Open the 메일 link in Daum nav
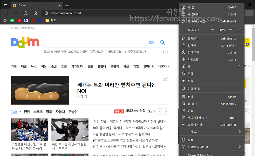255x156 pixels. (24, 66)
